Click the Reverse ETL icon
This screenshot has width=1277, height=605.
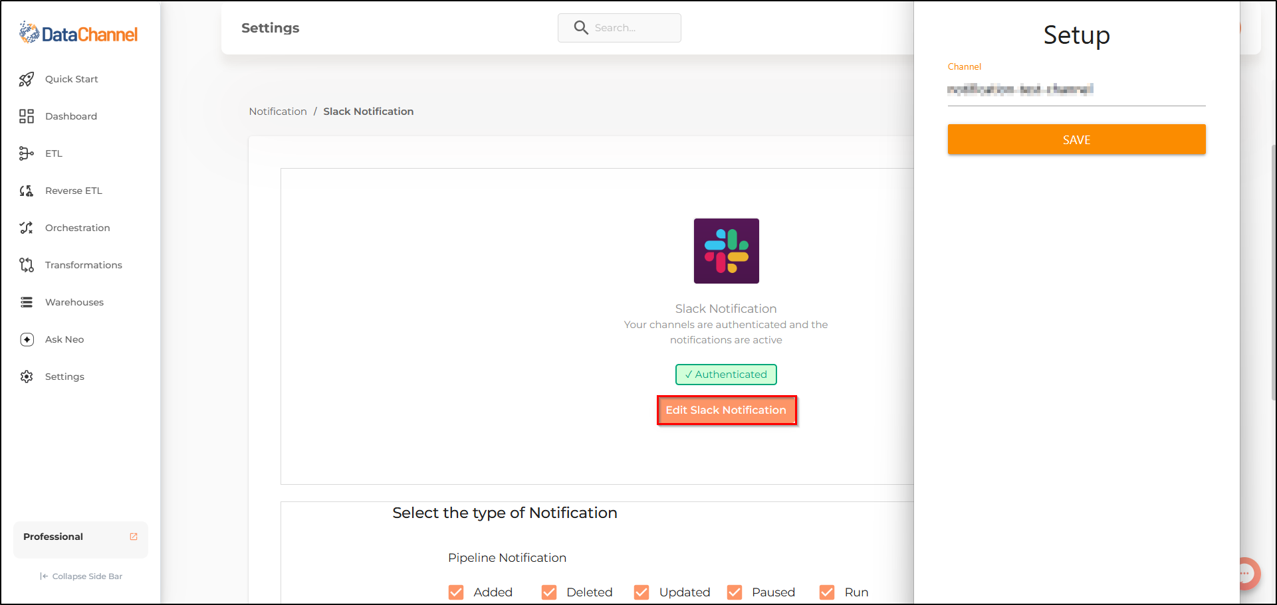pyautogui.click(x=27, y=191)
